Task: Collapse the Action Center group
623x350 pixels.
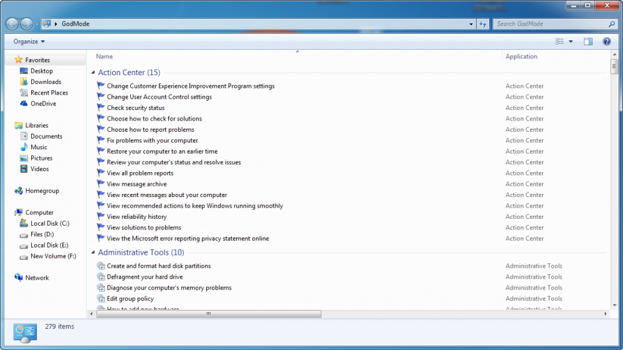Action: (93, 73)
